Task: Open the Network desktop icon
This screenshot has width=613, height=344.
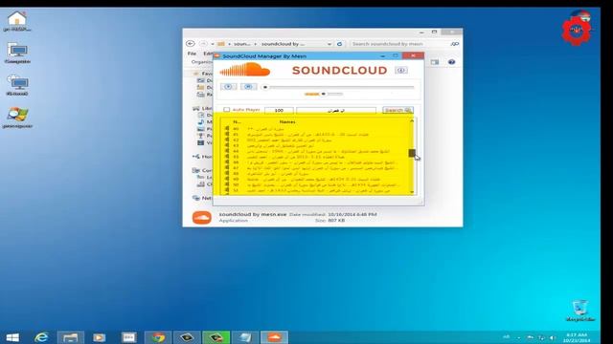Action: 17,86
